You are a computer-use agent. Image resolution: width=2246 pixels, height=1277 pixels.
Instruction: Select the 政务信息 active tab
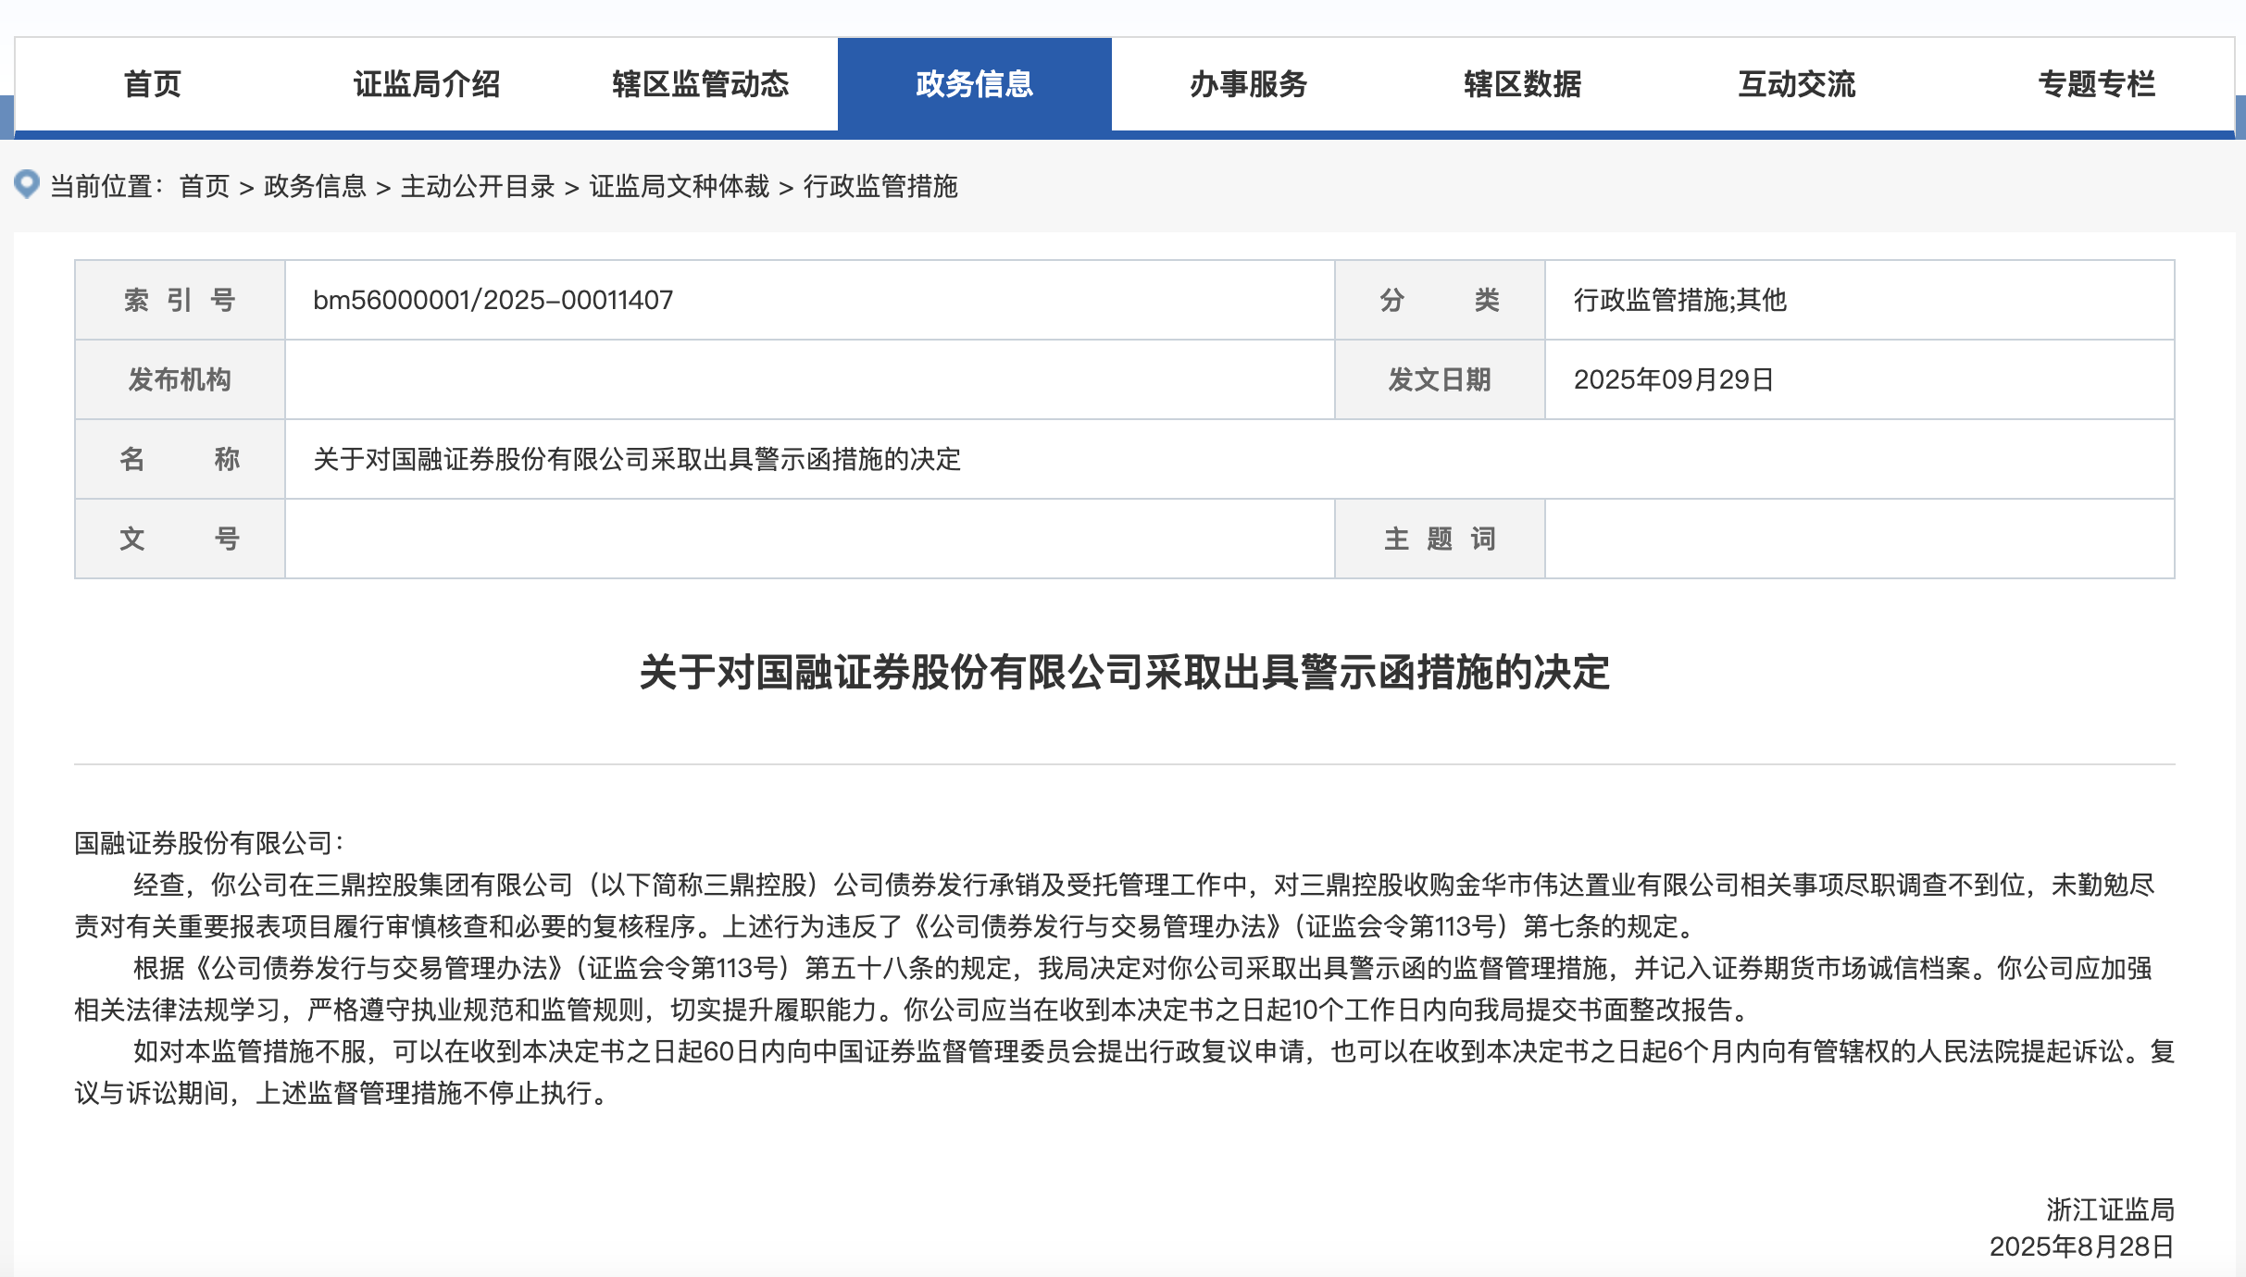point(974,84)
